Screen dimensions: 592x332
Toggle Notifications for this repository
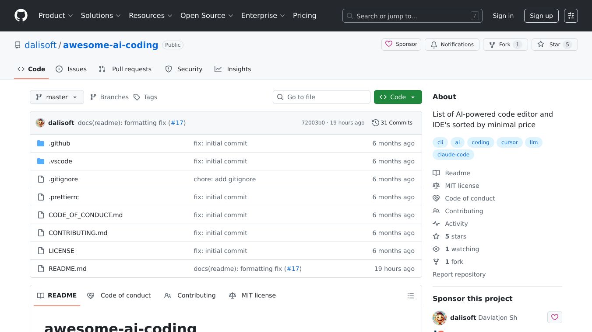(x=452, y=45)
